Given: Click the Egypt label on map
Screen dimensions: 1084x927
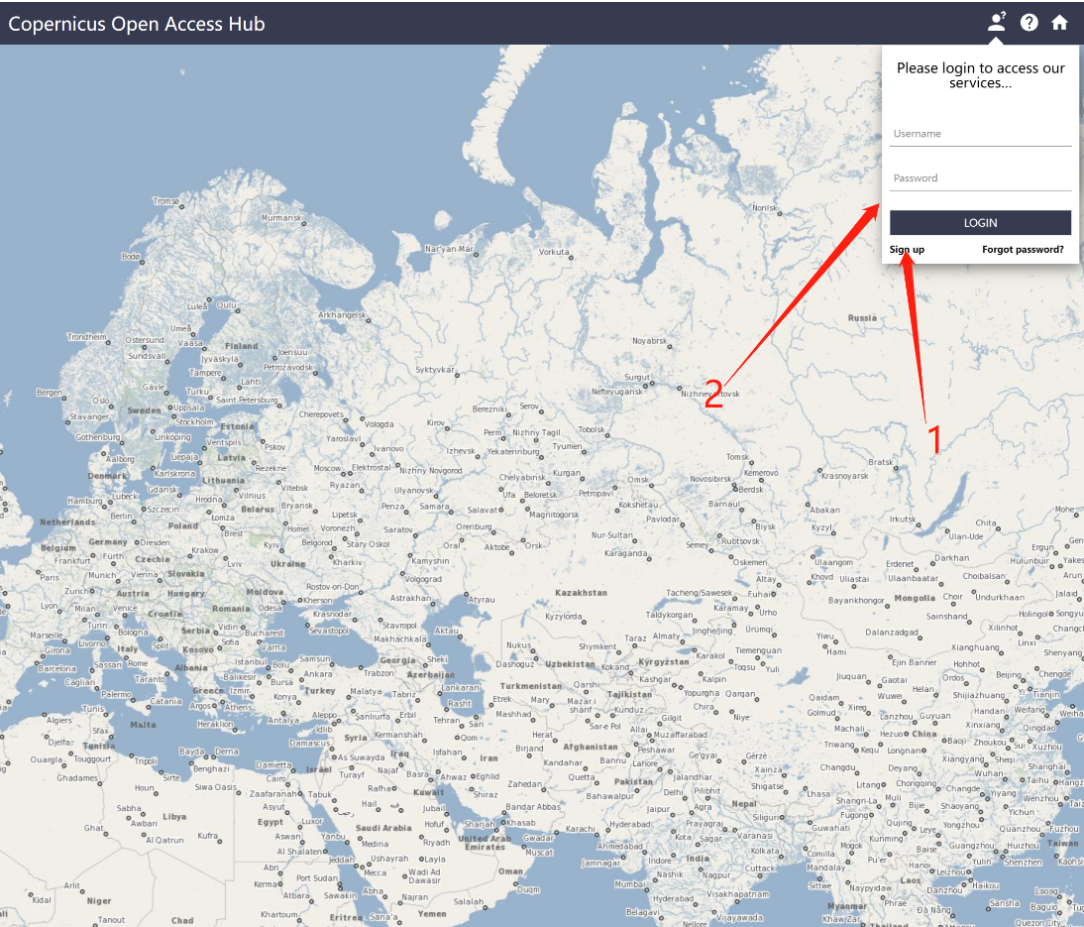Looking at the screenshot, I should 270,822.
